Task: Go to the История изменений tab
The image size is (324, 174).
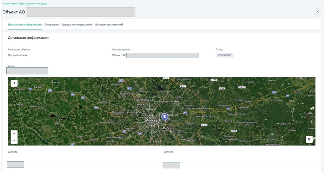Action: (x=109, y=25)
